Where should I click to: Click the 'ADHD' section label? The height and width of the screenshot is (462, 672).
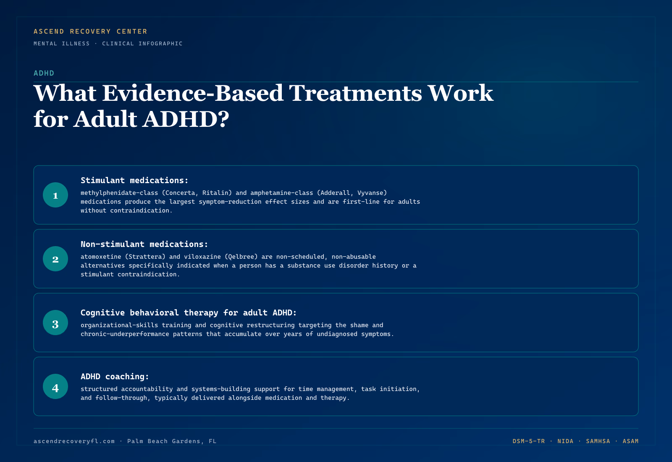point(44,73)
